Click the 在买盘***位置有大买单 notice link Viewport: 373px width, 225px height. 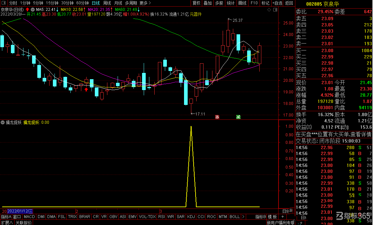pyautogui.click(x=333, y=135)
